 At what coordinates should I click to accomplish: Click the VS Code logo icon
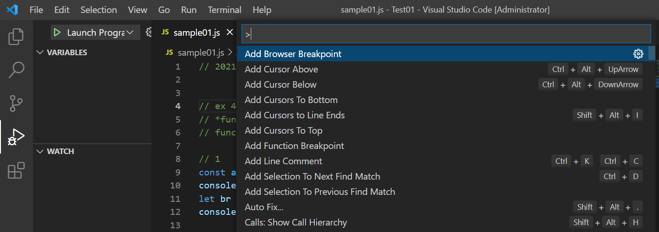tap(13, 10)
